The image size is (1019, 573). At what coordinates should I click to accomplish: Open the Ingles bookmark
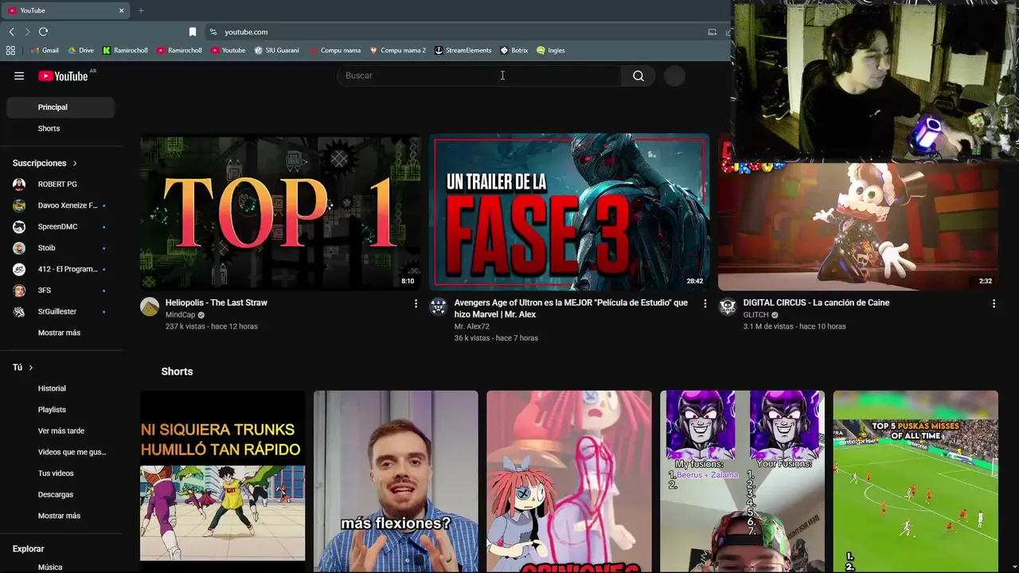coord(550,50)
